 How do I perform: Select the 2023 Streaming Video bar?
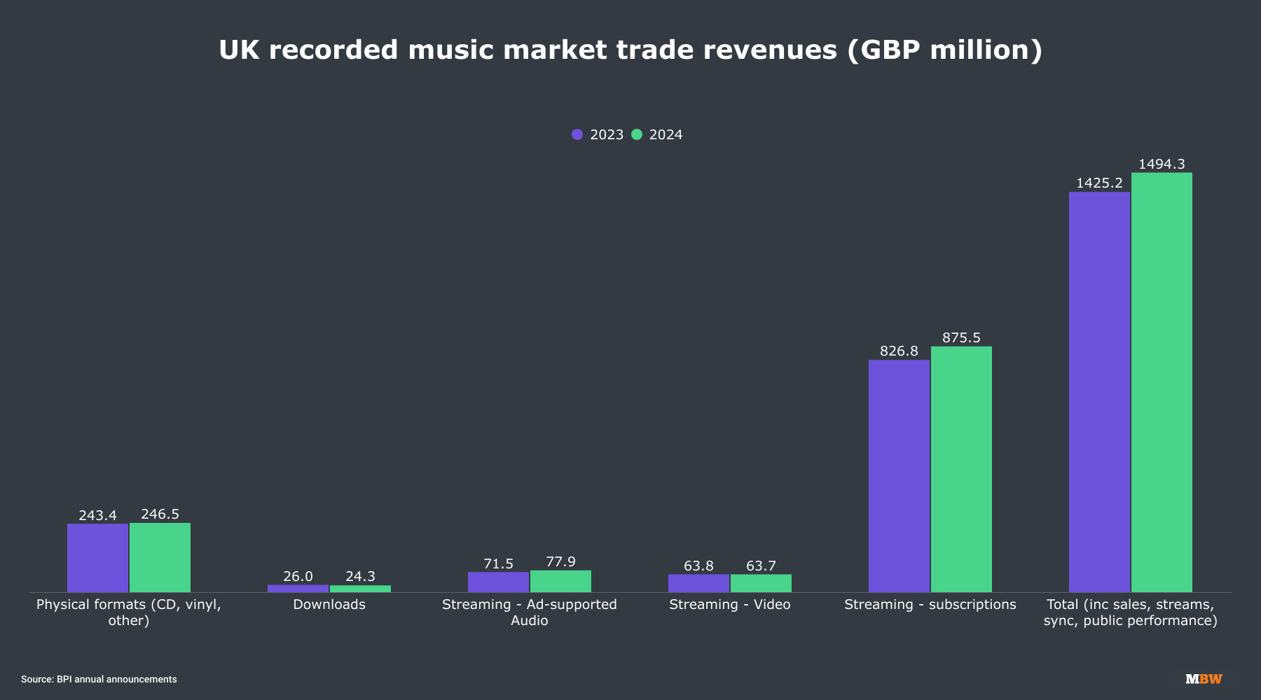point(698,584)
